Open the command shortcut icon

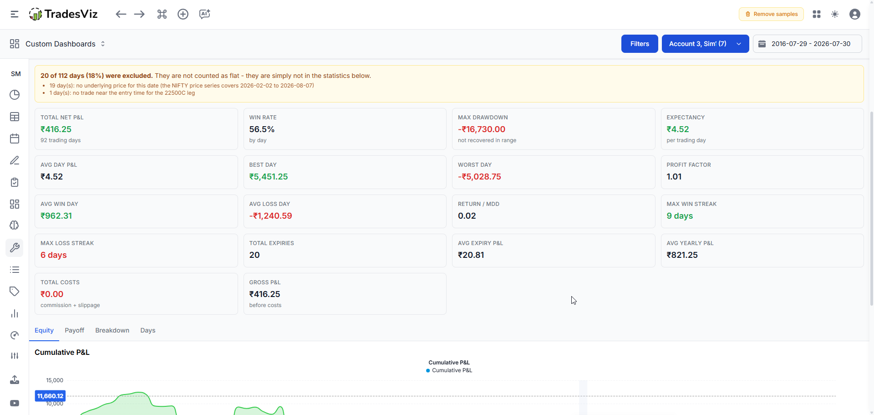point(162,14)
